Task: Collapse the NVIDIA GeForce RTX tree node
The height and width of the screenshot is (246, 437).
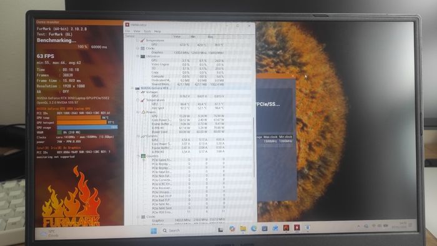Action: pyautogui.click(x=132, y=88)
